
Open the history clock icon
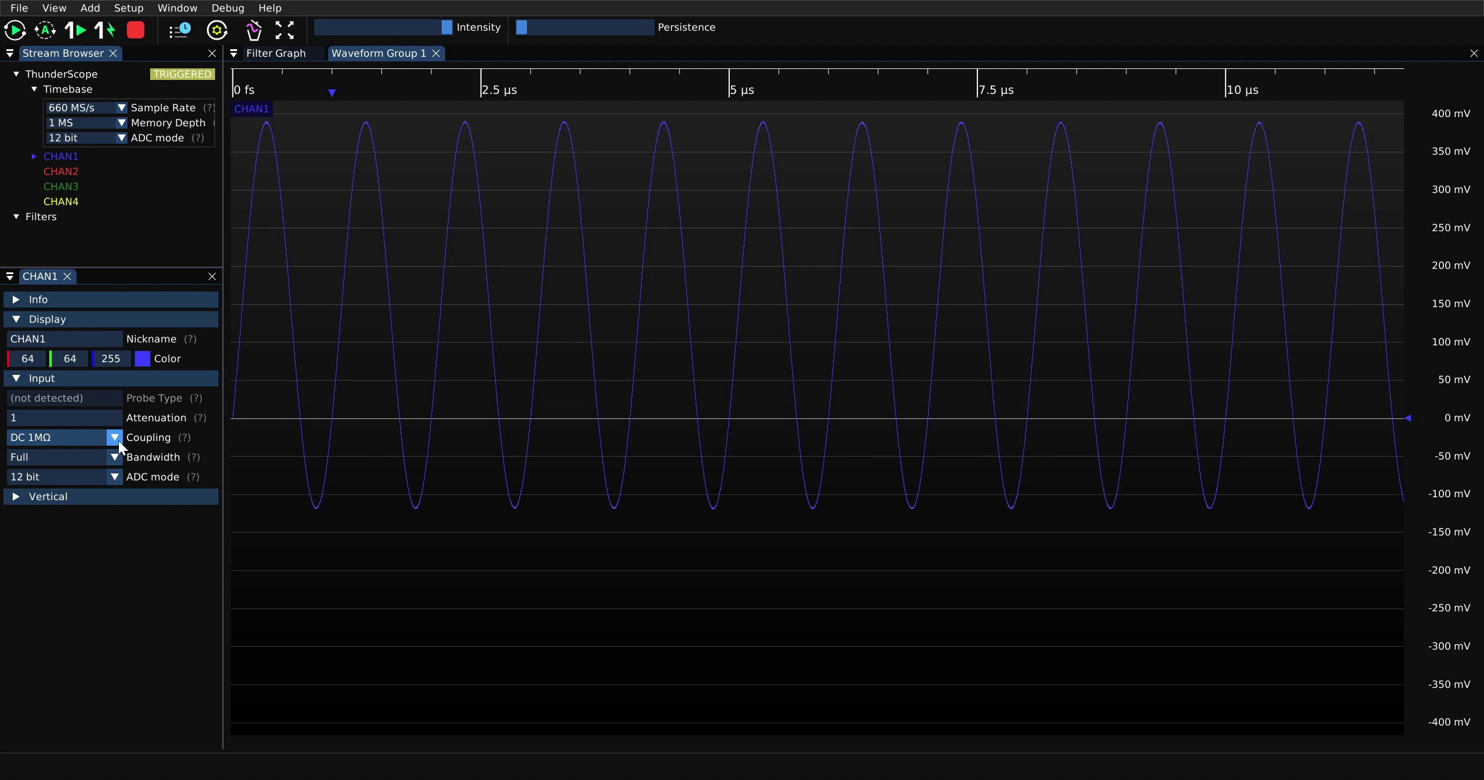click(x=180, y=30)
